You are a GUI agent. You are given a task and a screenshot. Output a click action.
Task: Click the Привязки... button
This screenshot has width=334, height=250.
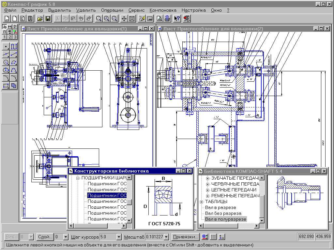click(185, 237)
